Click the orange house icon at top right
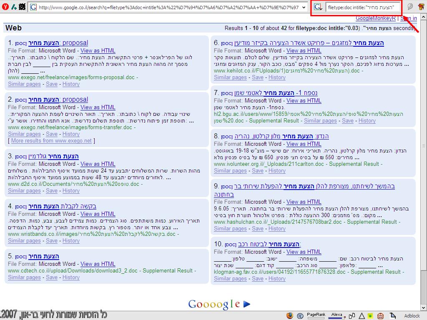This screenshot has height=320, width=427. (421, 7)
